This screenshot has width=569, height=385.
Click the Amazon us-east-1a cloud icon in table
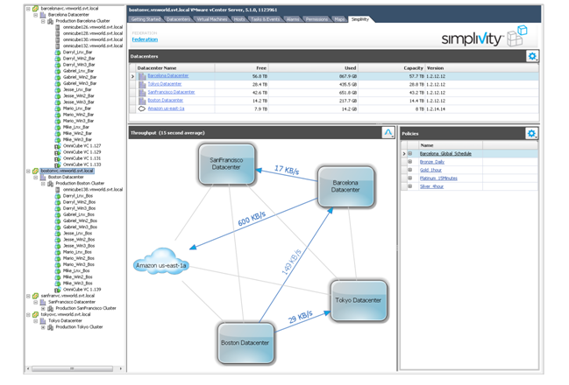coord(142,108)
